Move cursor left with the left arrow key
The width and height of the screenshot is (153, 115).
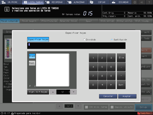click(102, 85)
